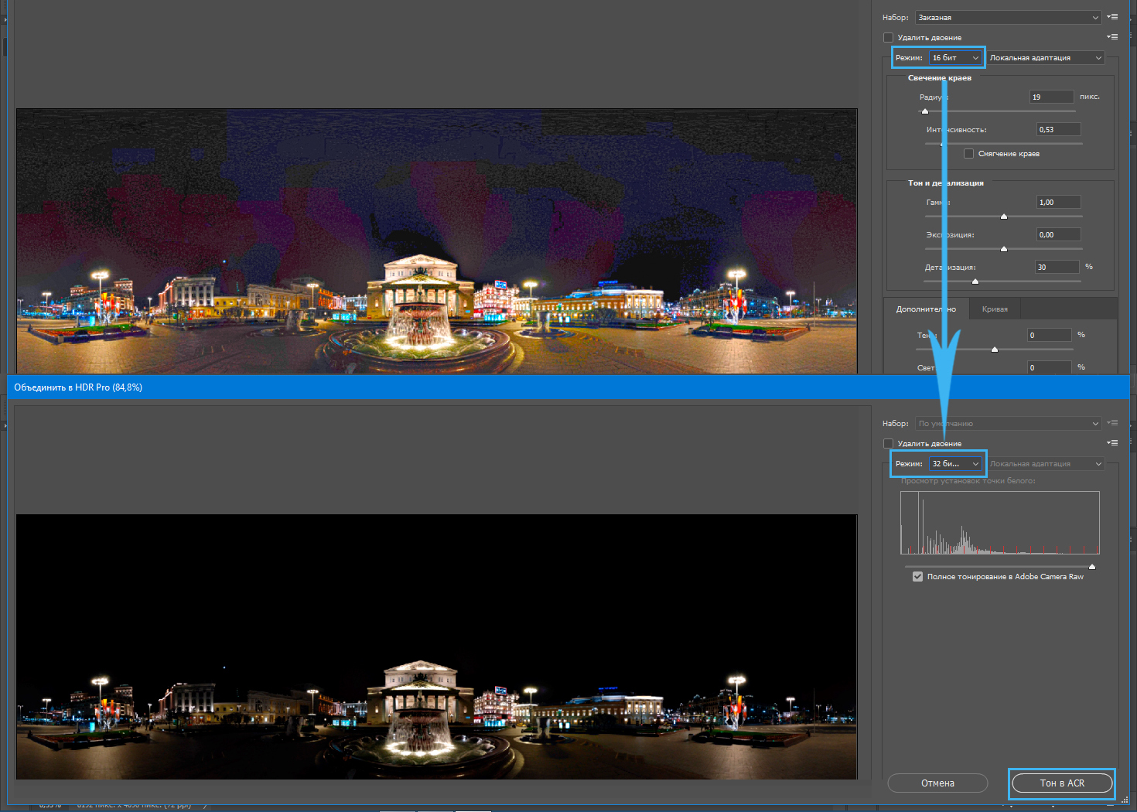The width and height of the screenshot is (1137, 812).
Task: Click the Отмена button
Action: [937, 783]
